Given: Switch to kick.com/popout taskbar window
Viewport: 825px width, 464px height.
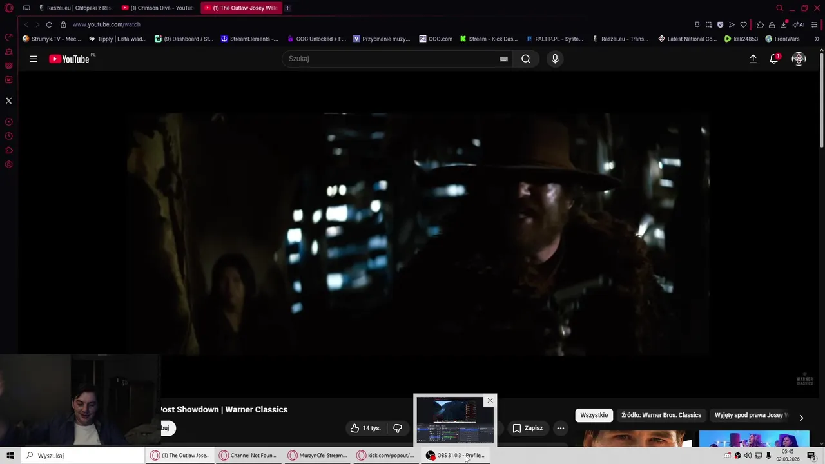Looking at the screenshot, I should [x=386, y=456].
